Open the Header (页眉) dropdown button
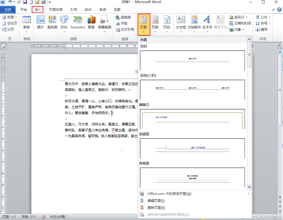Viewport: 283px width, 220px height. (144, 25)
